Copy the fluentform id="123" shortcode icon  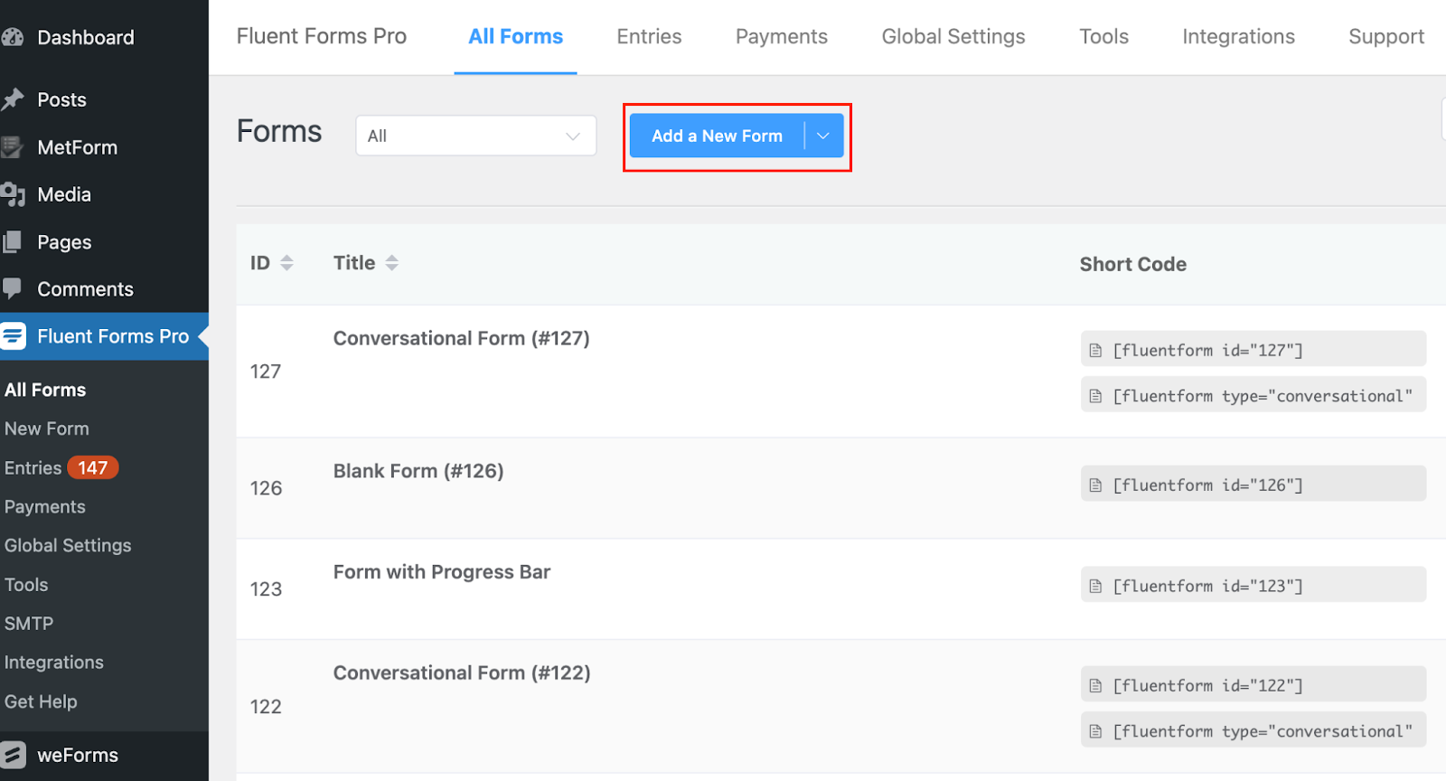tap(1095, 586)
